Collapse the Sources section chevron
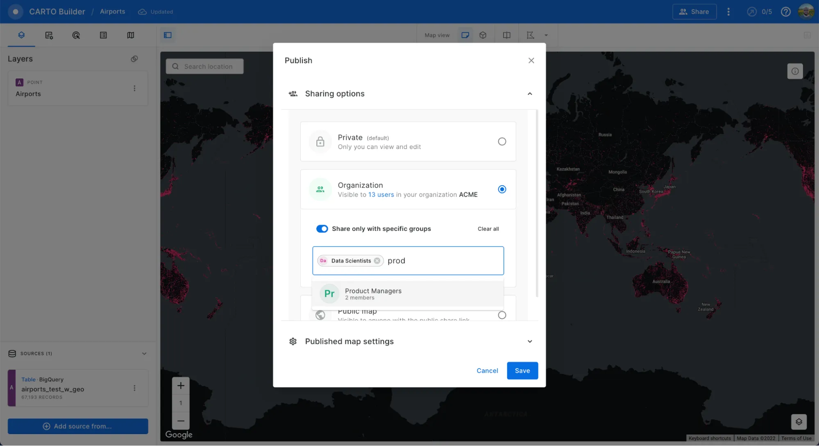Image resolution: width=819 pixels, height=446 pixels. click(x=144, y=353)
